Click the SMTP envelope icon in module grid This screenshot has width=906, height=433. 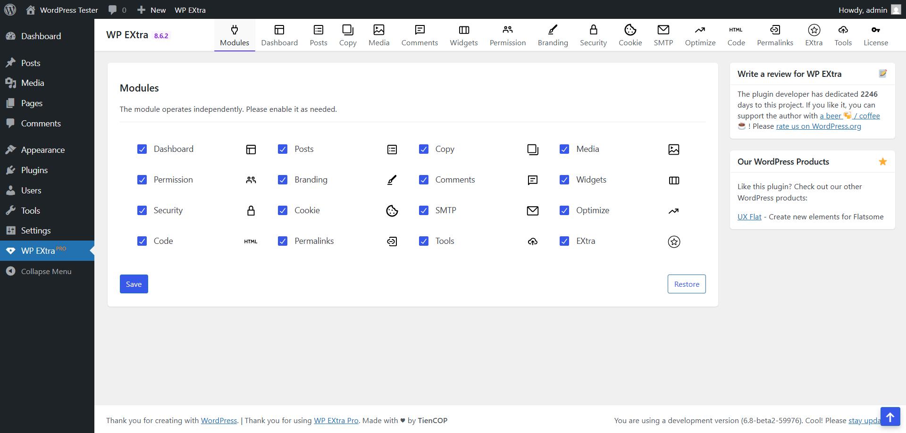coord(532,211)
